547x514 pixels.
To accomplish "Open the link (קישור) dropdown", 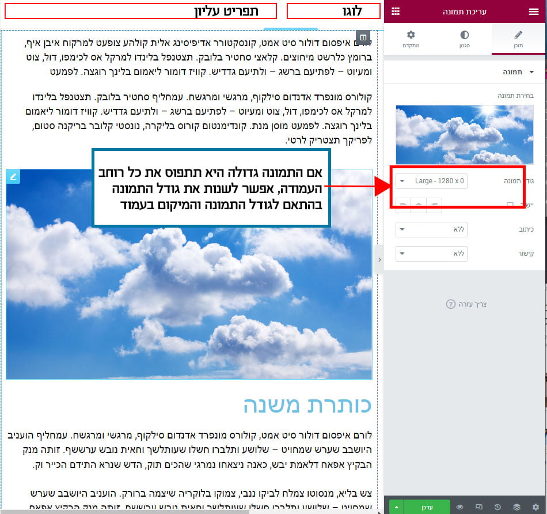I will click(x=431, y=254).
